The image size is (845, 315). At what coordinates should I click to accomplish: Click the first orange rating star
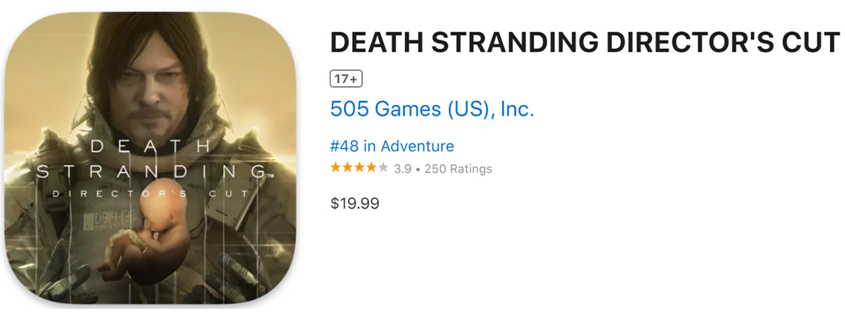336,168
